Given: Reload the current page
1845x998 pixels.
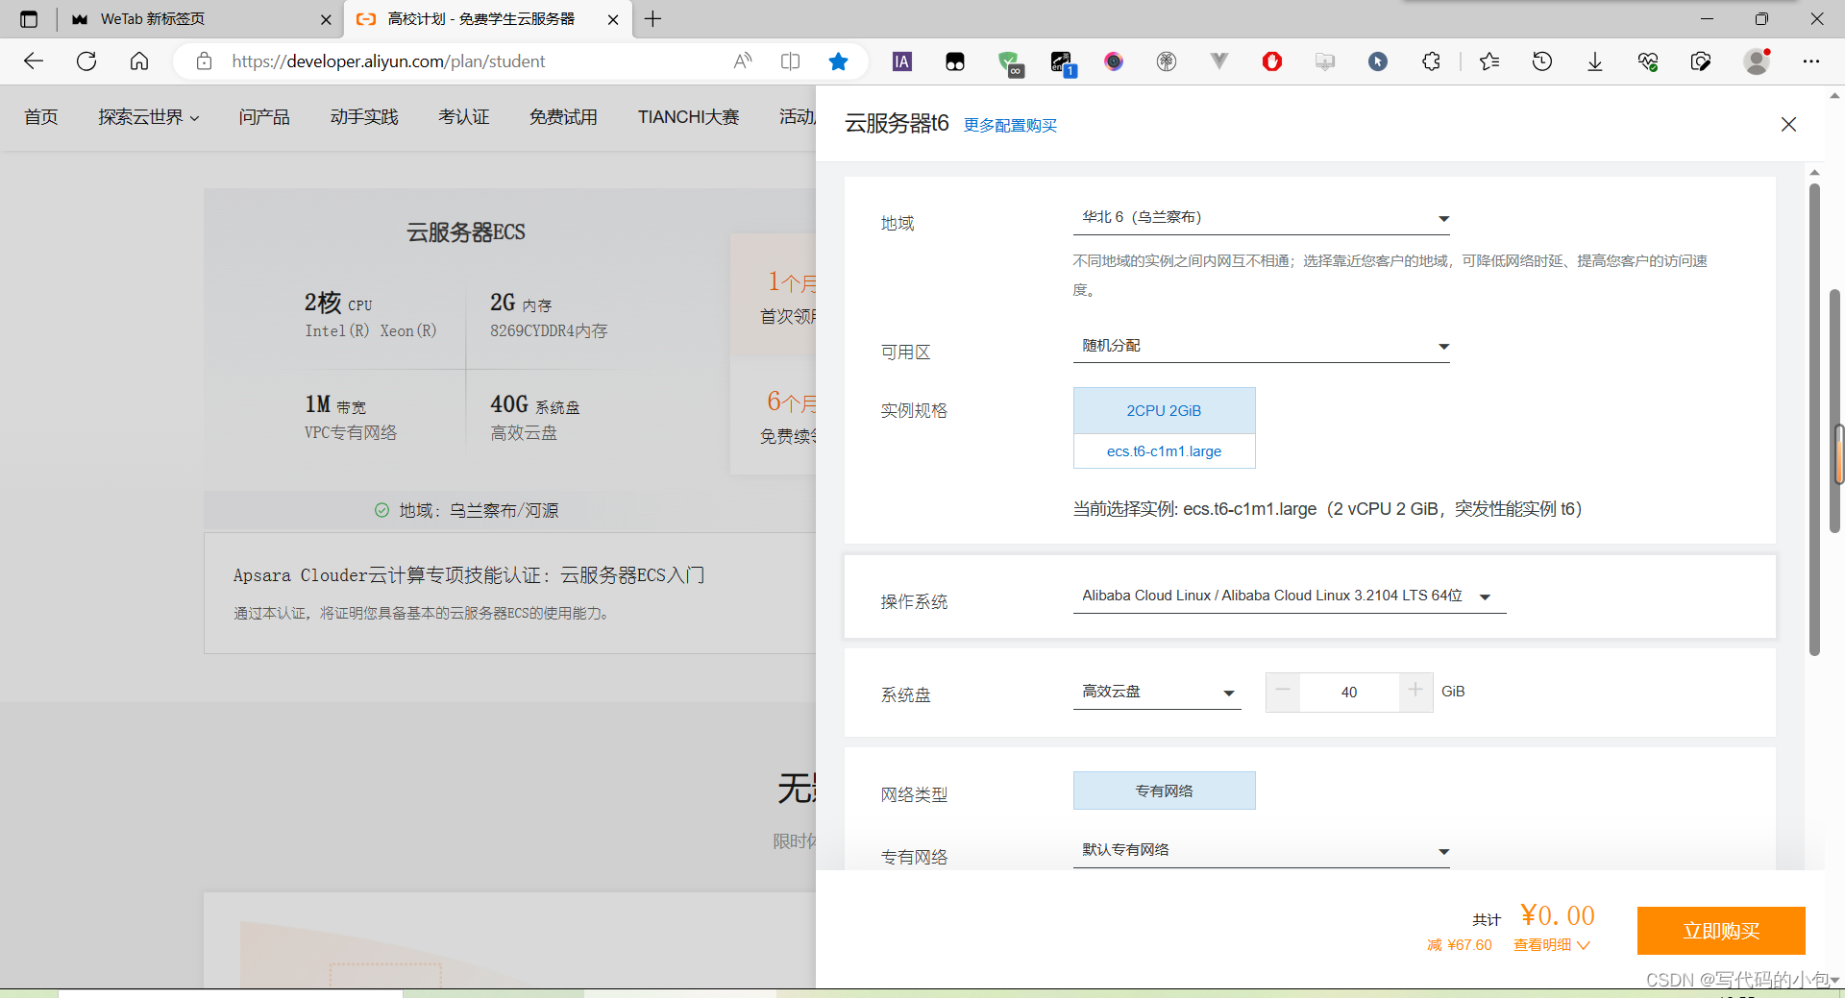Looking at the screenshot, I should (86, 61).
